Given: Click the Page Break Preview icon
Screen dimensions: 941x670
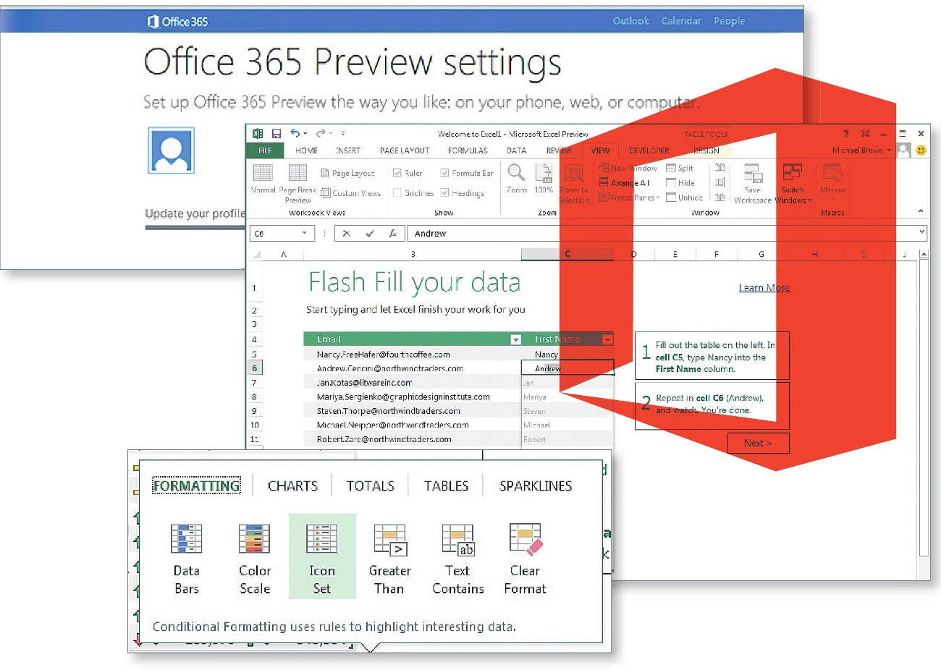Looking at the screenshot, I should click(x=298, y=174).
